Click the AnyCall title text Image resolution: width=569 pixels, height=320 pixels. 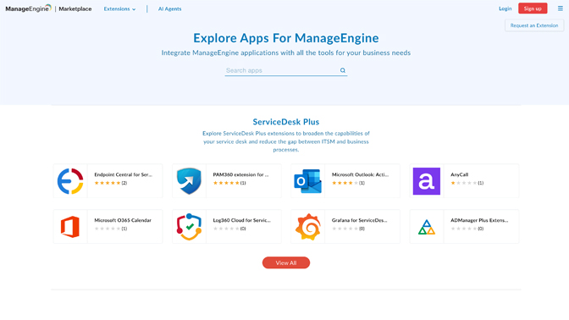tap(460, 174)
